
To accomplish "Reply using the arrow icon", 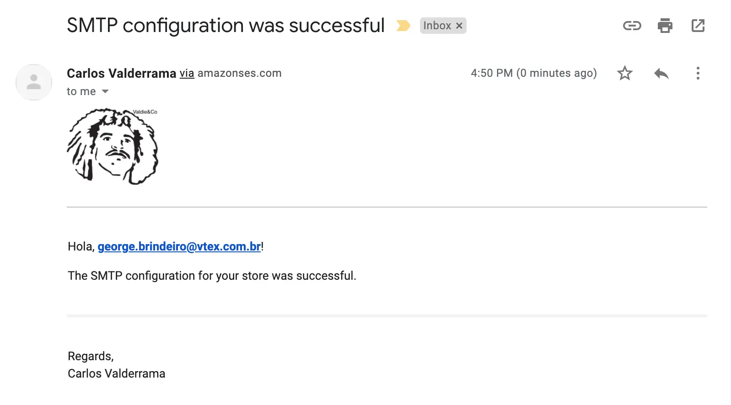I will pyautogui.click(x=661, y=73).
